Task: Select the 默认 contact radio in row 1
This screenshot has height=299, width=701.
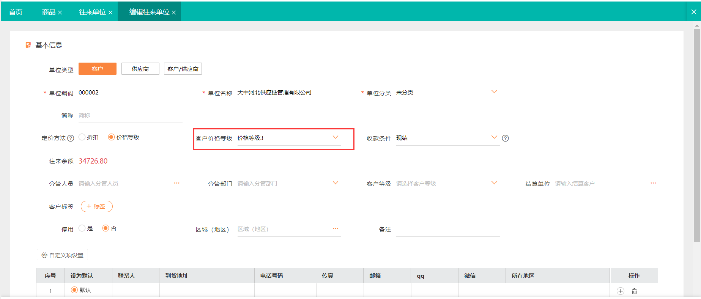Action: (74, 290)
